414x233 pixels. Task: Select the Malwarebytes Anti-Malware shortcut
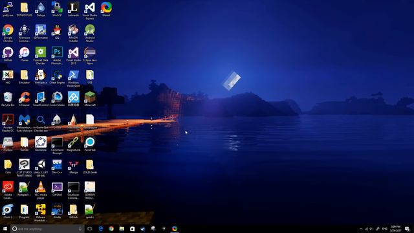pos(25,123)
